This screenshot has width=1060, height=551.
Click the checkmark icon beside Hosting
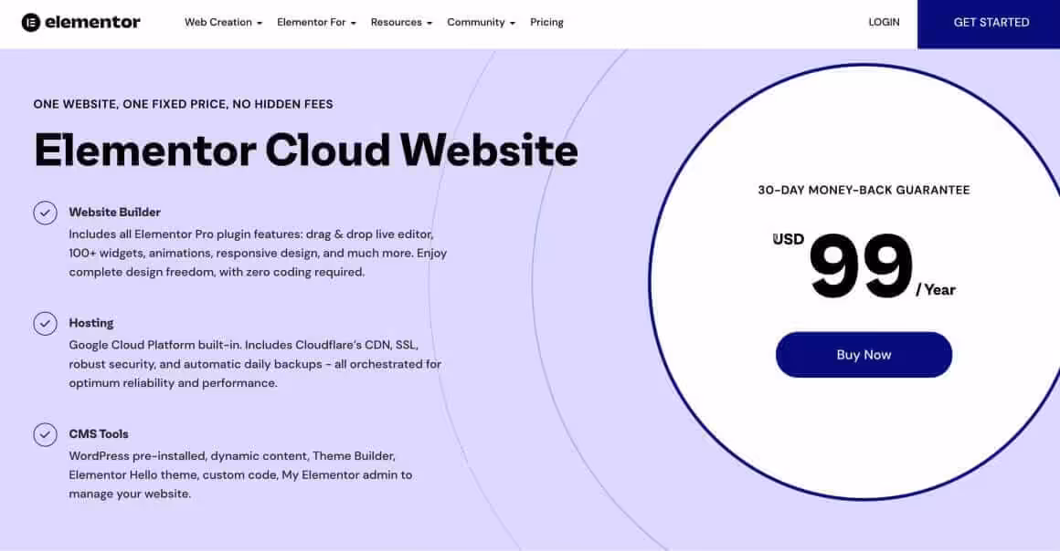pyautogui.click(x=45, y=322)
